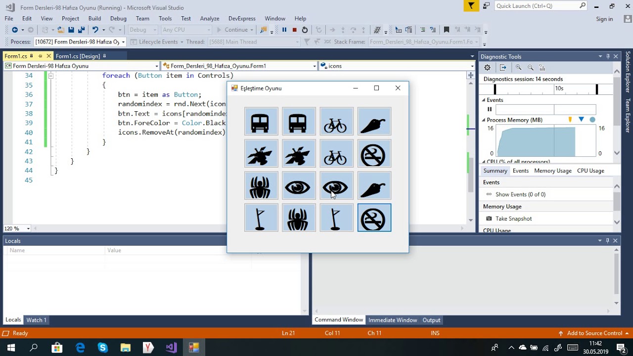Viewport: 633px width, 356px height.
Task: Open the Analyze menu
Action: 210,18
